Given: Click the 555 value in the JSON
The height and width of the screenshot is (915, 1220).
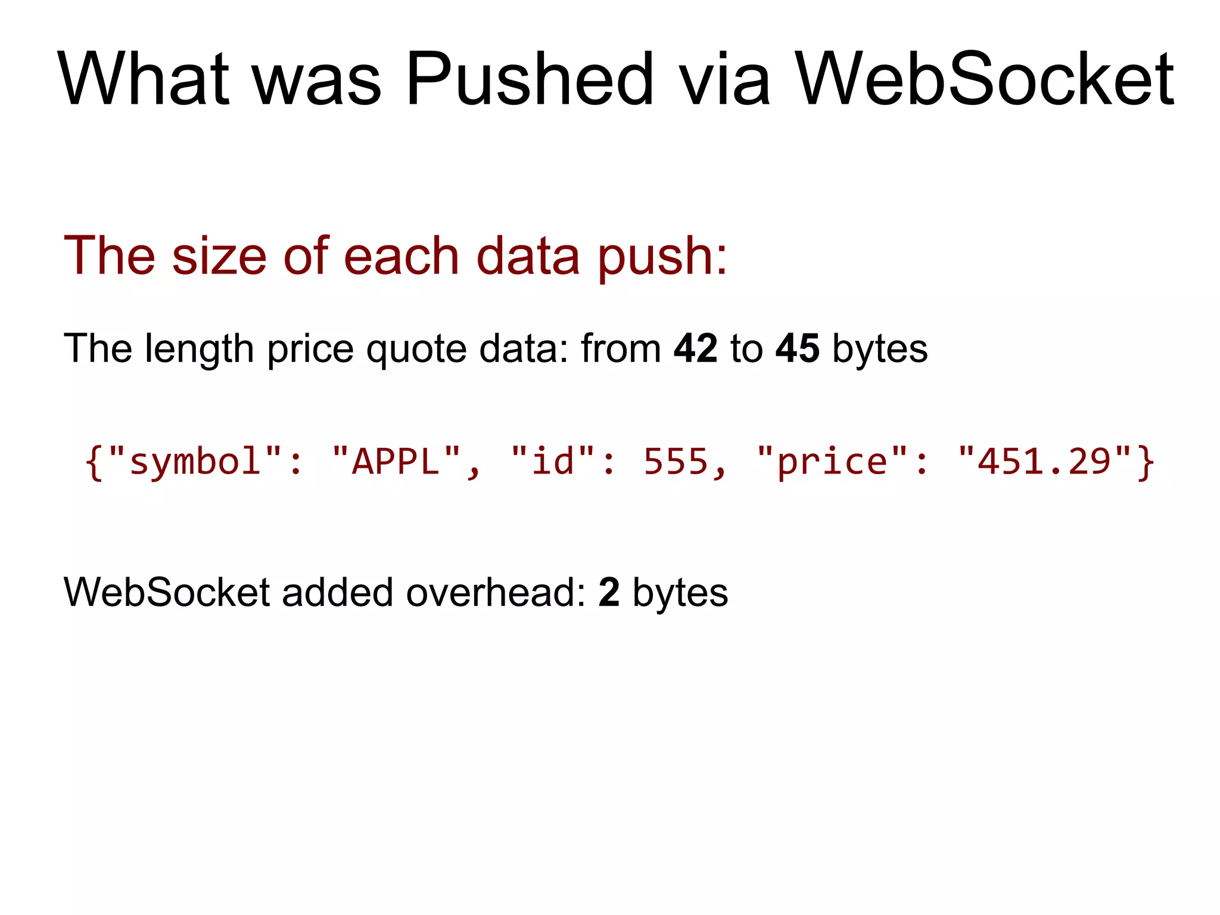Looking at the screenshot, I should (676, 462).
